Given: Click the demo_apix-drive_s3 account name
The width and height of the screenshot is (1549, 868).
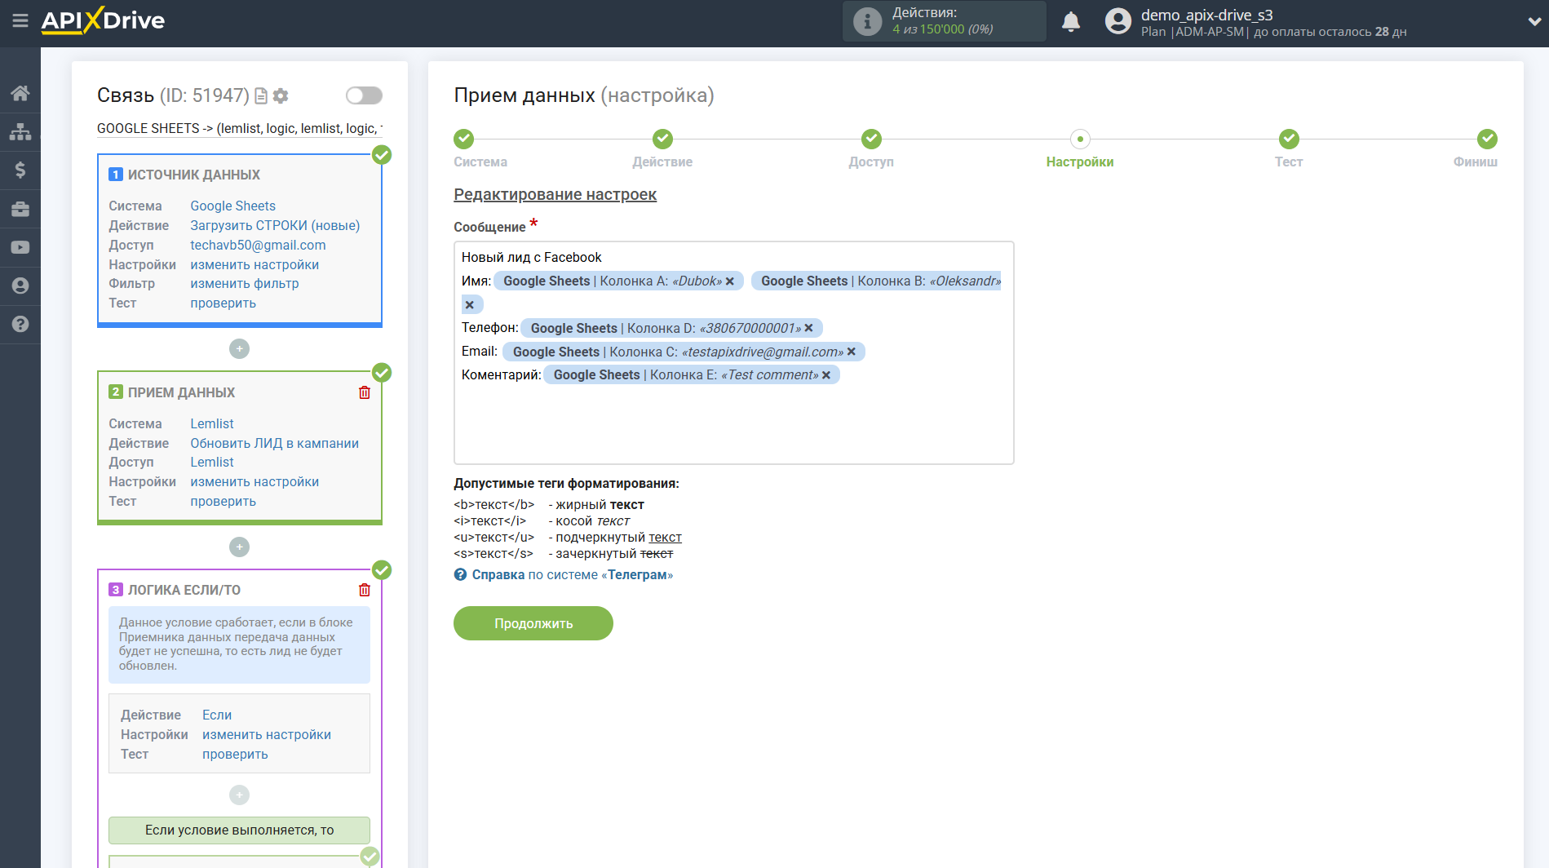Looking at the screenshot, I should (x=1206, y=15).
